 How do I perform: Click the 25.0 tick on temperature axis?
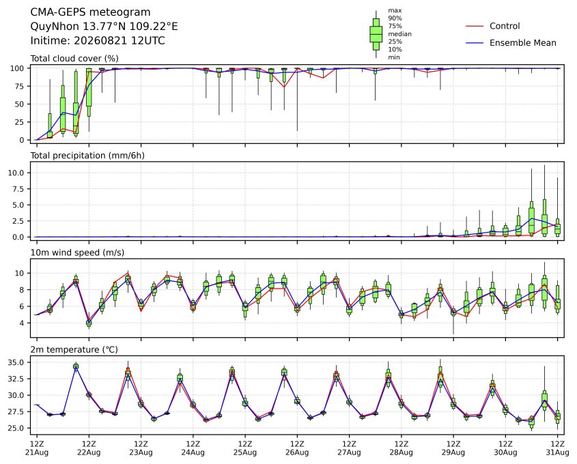[16, 429]
